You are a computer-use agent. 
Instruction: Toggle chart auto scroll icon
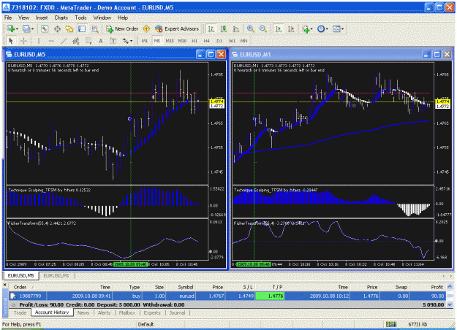[x=279, y=28]
